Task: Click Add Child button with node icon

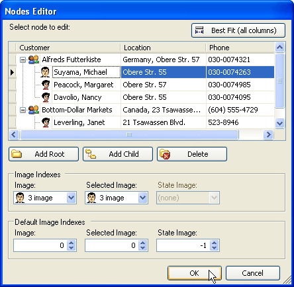Action: click(x=118, y=154)
